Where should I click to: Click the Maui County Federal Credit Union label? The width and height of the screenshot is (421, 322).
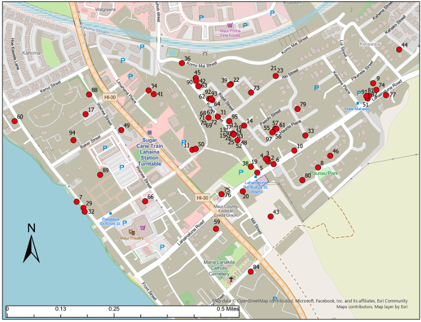(225, 211)
